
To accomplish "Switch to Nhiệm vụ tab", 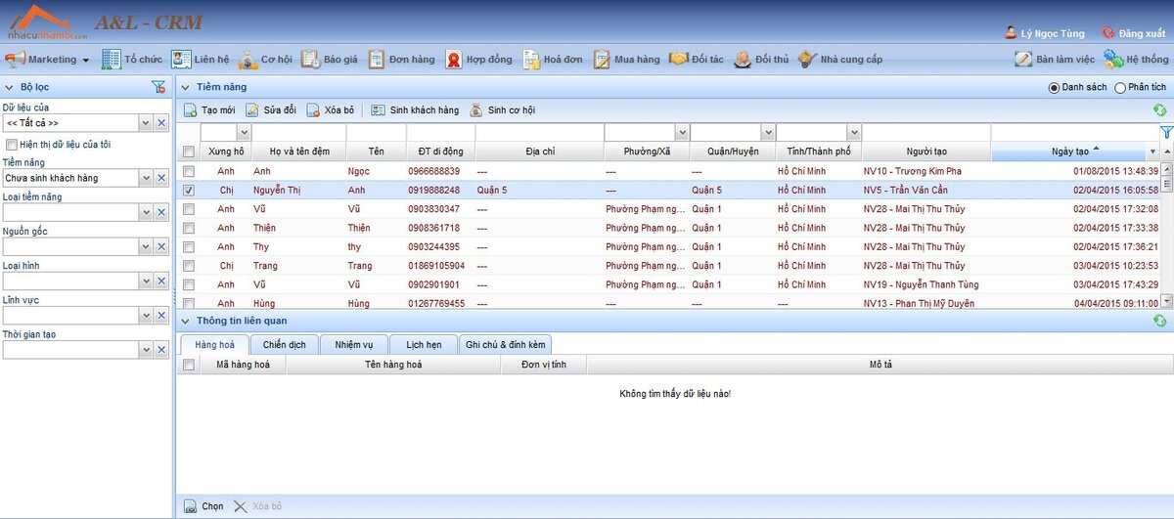I will tap(354, 344).
